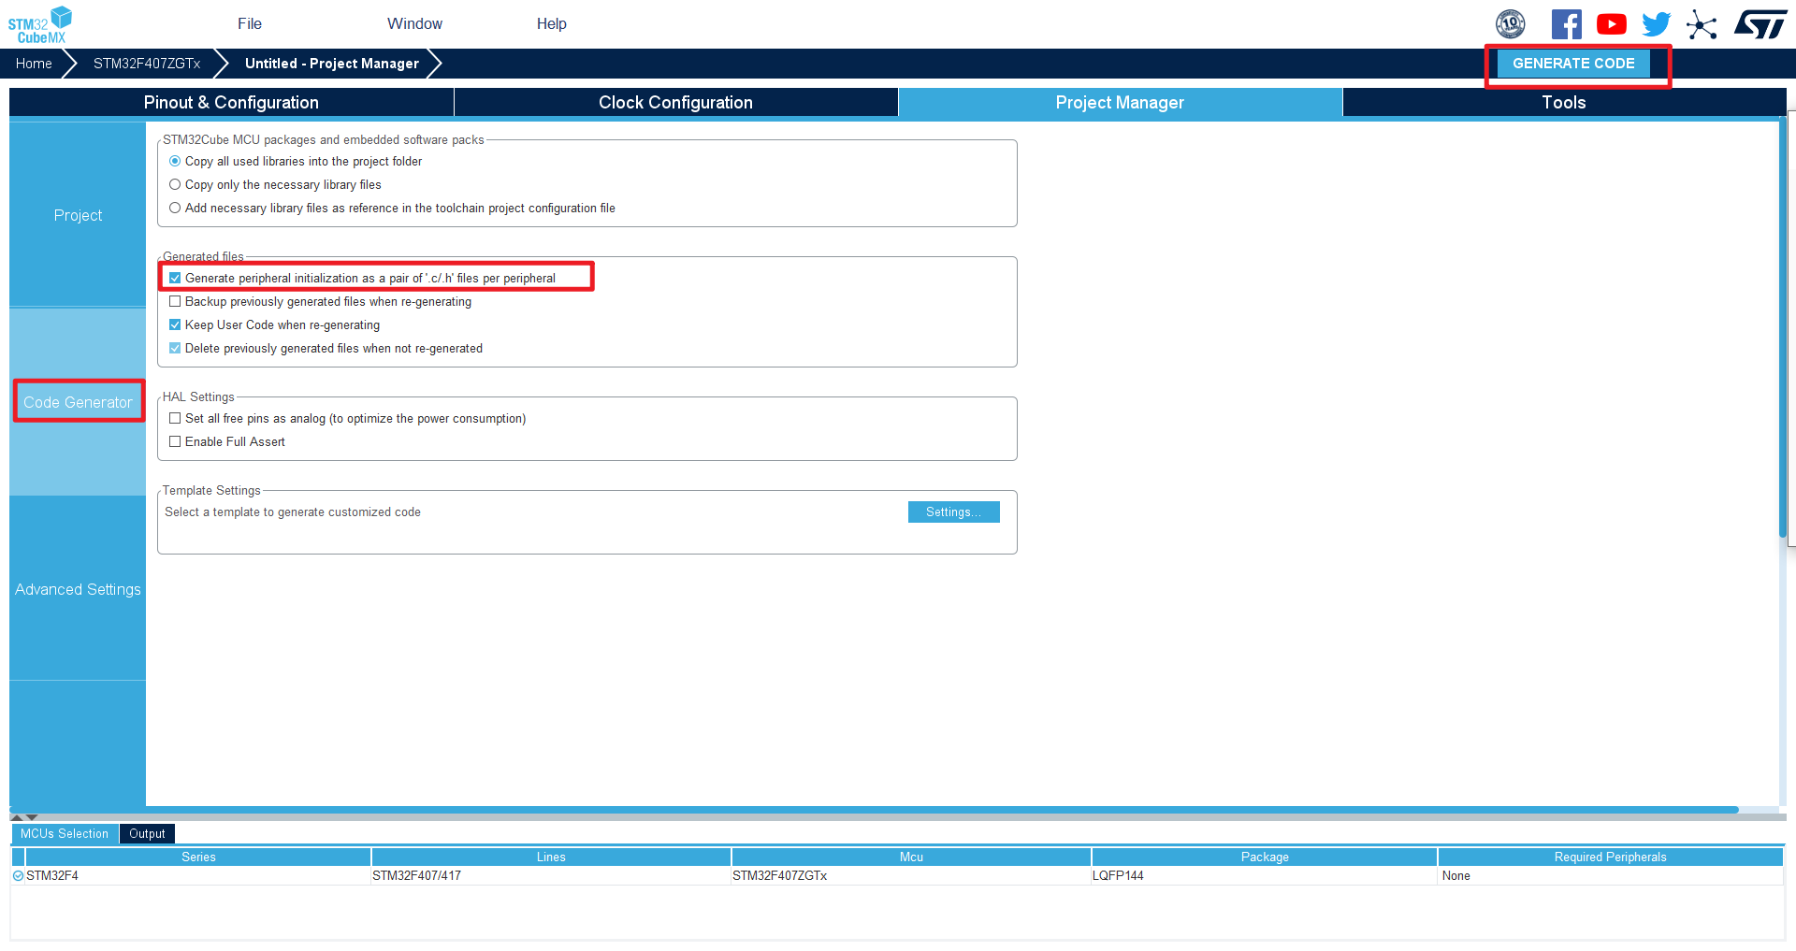Click Untitled - Project Manager breadcrumb
This screenshot has width=1796, height=951.
point(332,64)
